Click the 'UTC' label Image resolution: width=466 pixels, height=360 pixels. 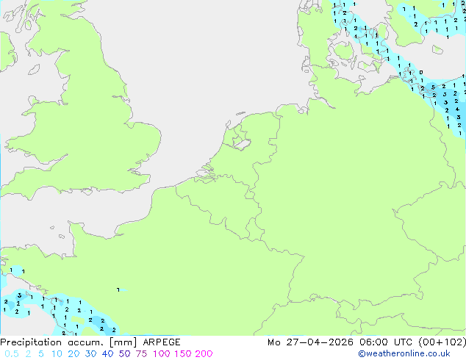(403, 342)
